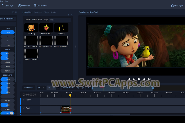Viewport: 185px width, 123px height.
Task: Switch to the Project Files tab
Action: tap(27, 12)
